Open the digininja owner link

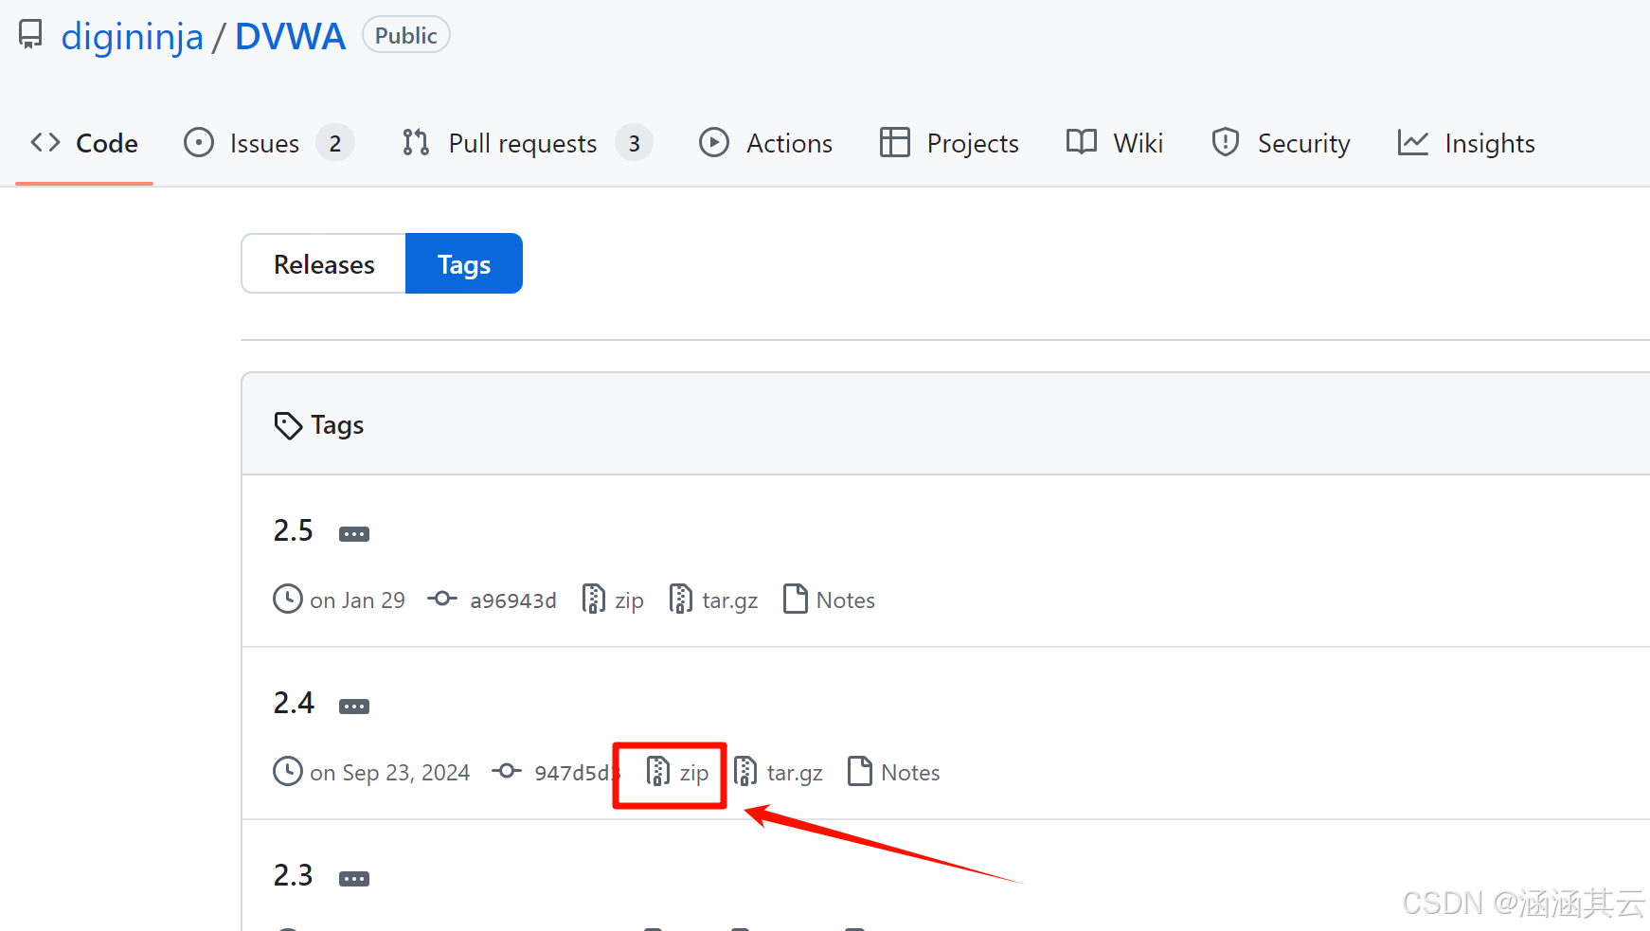click(x=132, y=37)
